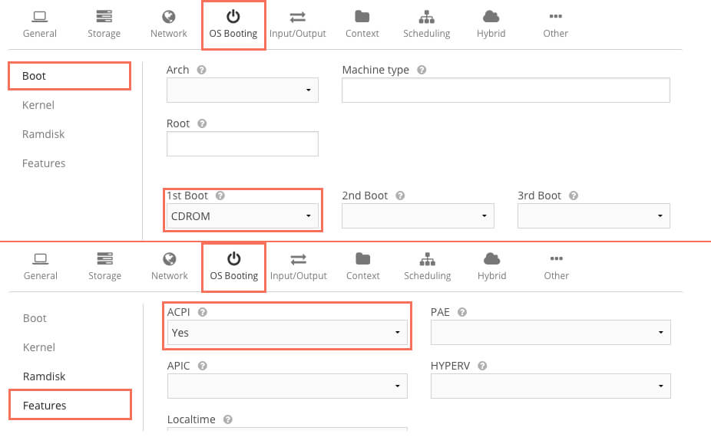This screenshot has width=711, height=447.
Task: Click the 3rd Boot help icon
Action: pyautogui.click(x=574, y=196)
